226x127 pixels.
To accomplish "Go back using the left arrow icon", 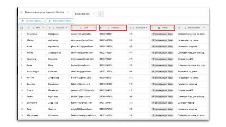I will [x=22, y=12].
